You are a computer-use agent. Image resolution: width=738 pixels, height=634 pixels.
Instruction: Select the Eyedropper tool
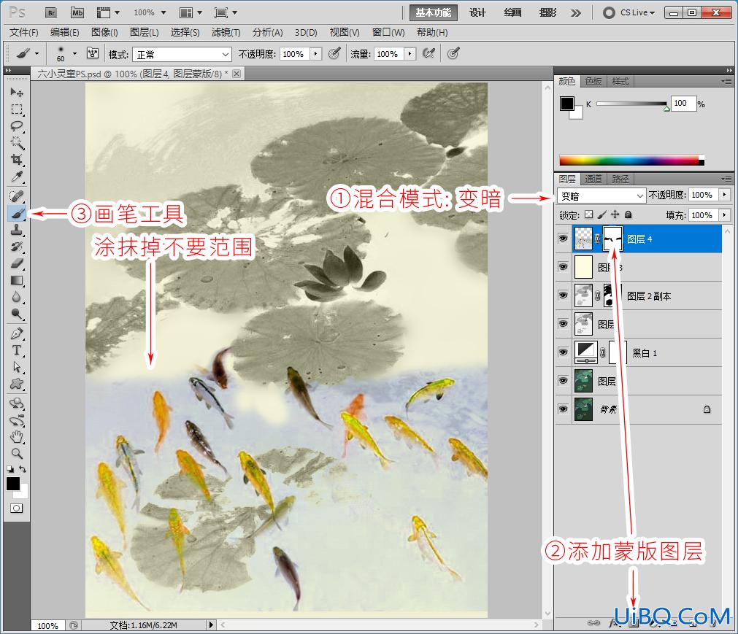17,177
